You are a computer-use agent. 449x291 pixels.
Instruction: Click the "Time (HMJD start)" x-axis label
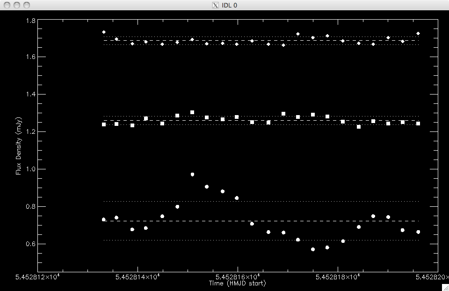click(x=237, y=284)
